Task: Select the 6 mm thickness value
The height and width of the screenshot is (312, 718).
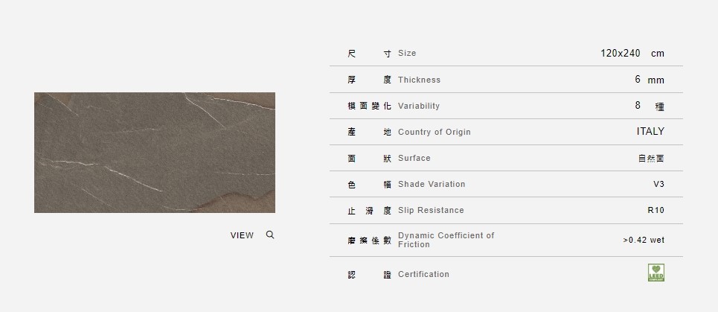Action: click(649, 80)
